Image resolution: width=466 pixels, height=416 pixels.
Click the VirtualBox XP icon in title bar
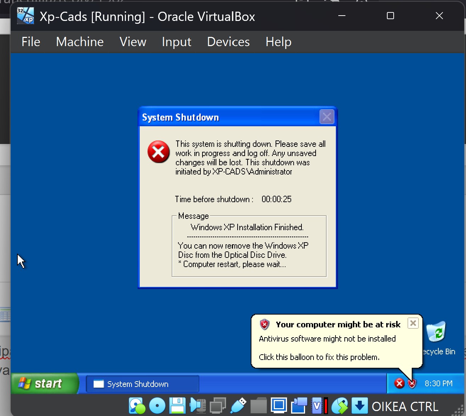pyautogui.click(x=26, y=16)
